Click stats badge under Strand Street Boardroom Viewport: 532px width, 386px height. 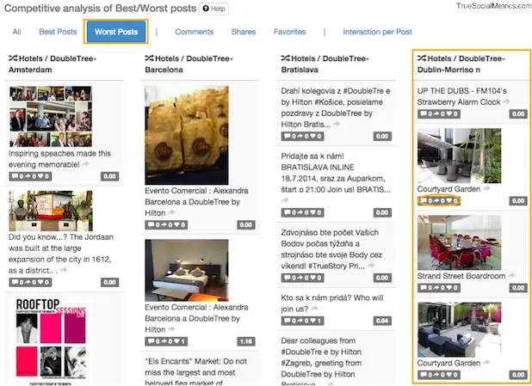pos(439,288)
